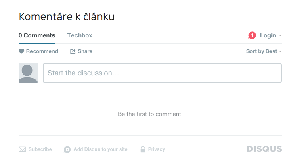The width and height of the screenshot is (302, 167).
Task: Open the DISQUS logo link
Action: pos(264,149)
